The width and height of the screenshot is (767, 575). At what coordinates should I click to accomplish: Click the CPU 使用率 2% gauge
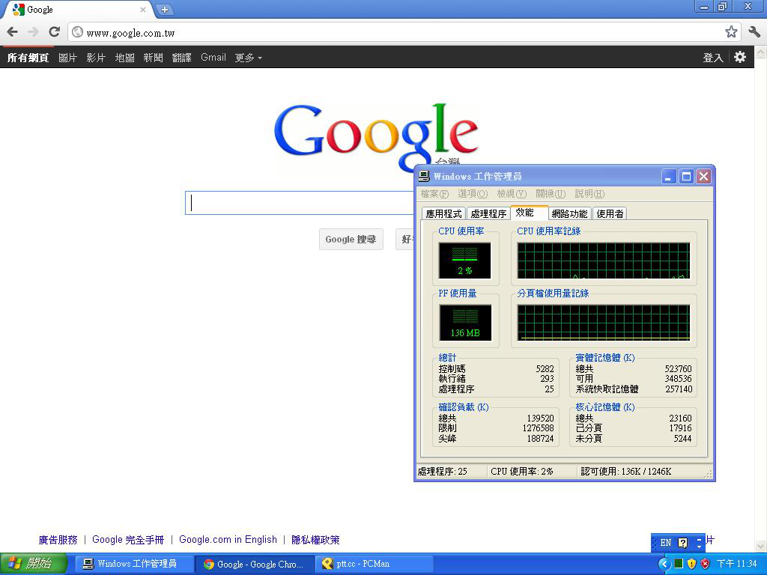point(464,261)
